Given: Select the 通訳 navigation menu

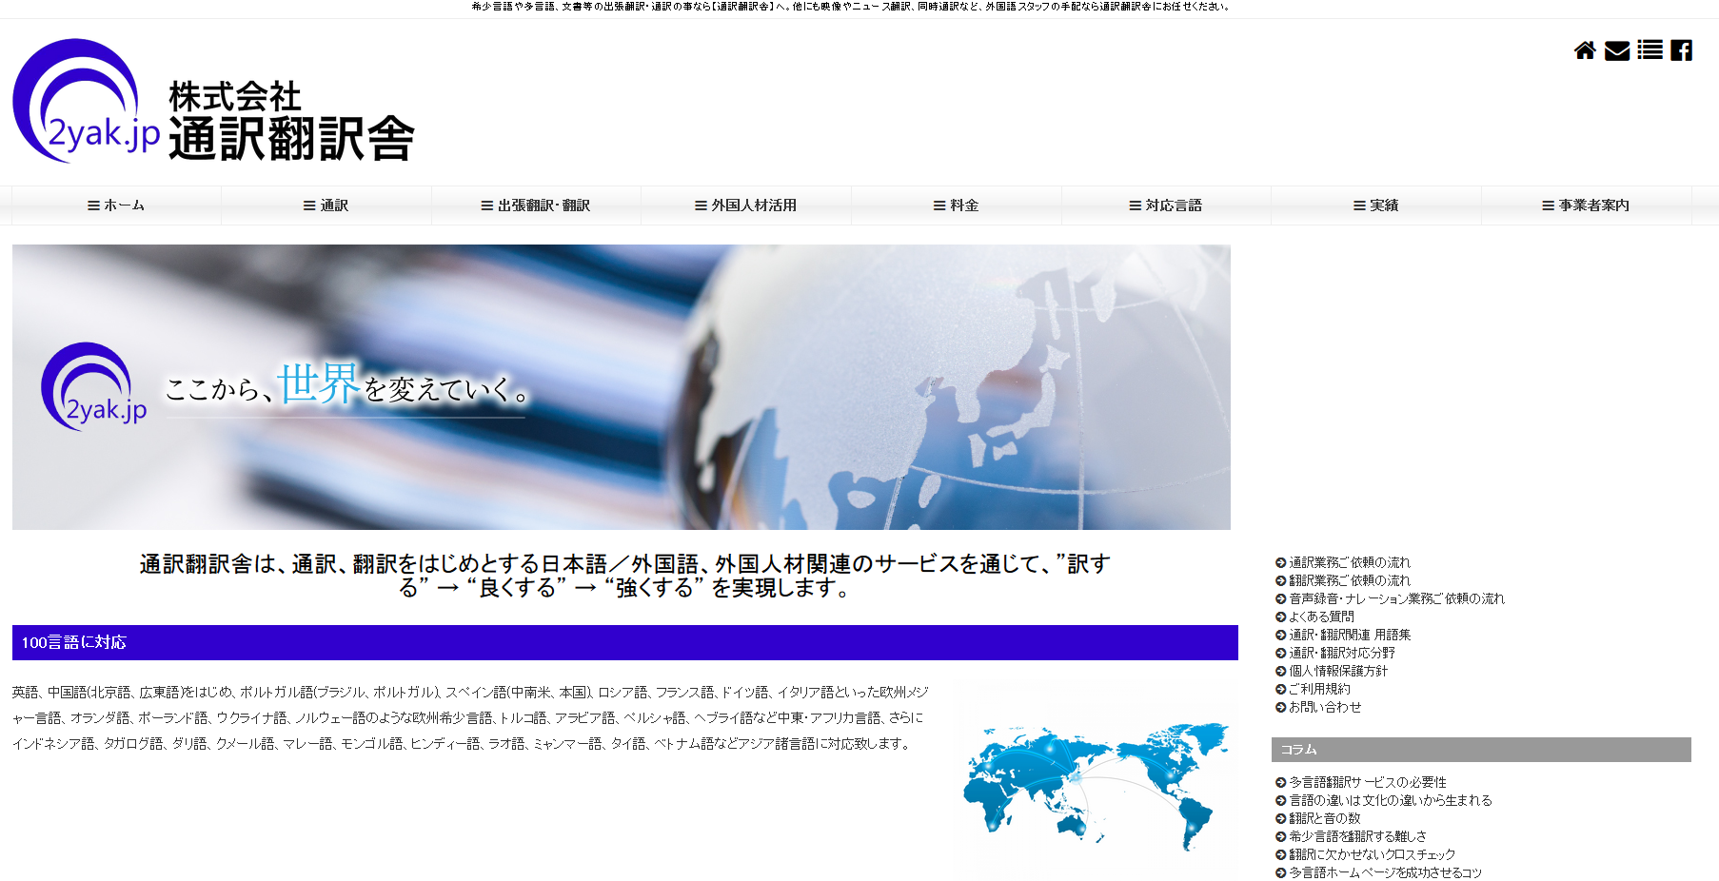Looking at the screenshot, I should 326,206.
